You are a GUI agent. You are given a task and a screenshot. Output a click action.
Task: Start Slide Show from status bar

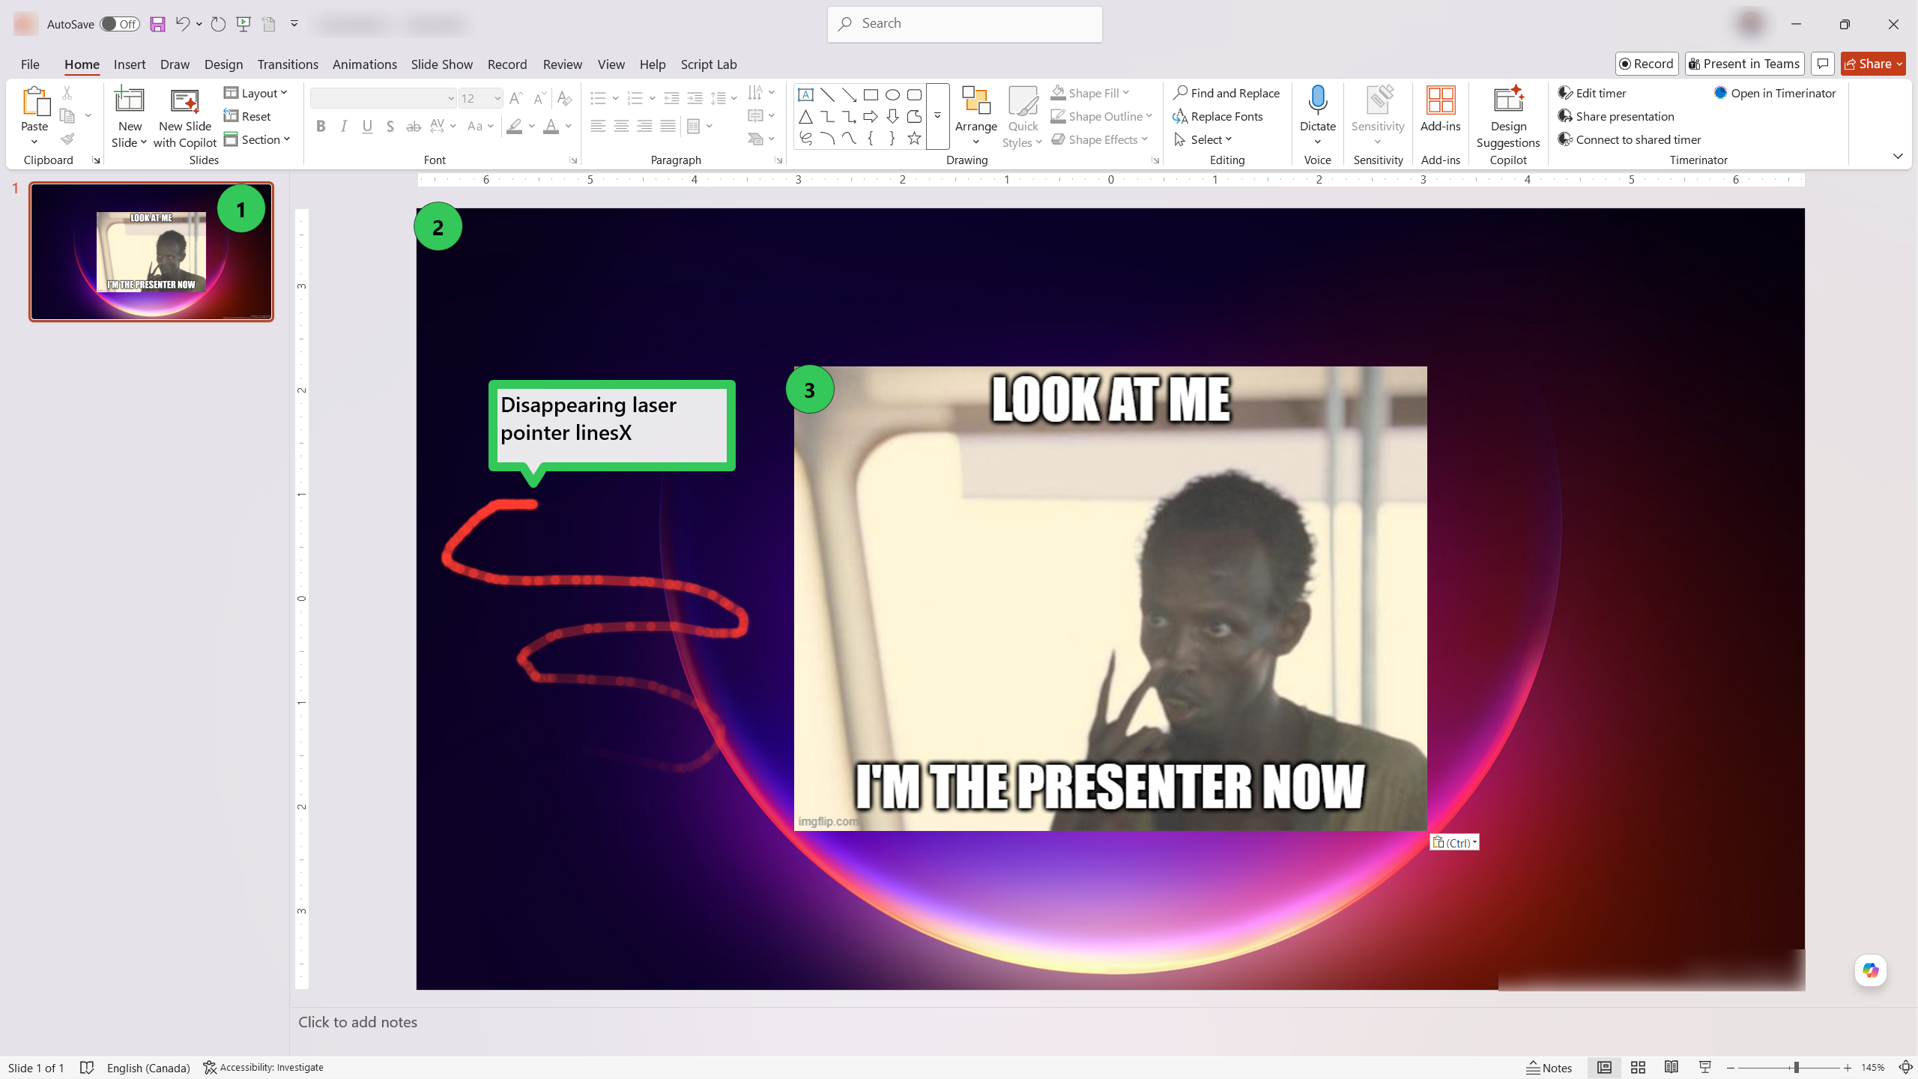click(x=1705, y=1068)
